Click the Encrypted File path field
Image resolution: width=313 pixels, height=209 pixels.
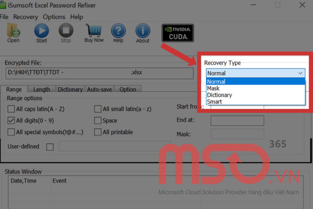pyautogui.click(x=100, y=73)
